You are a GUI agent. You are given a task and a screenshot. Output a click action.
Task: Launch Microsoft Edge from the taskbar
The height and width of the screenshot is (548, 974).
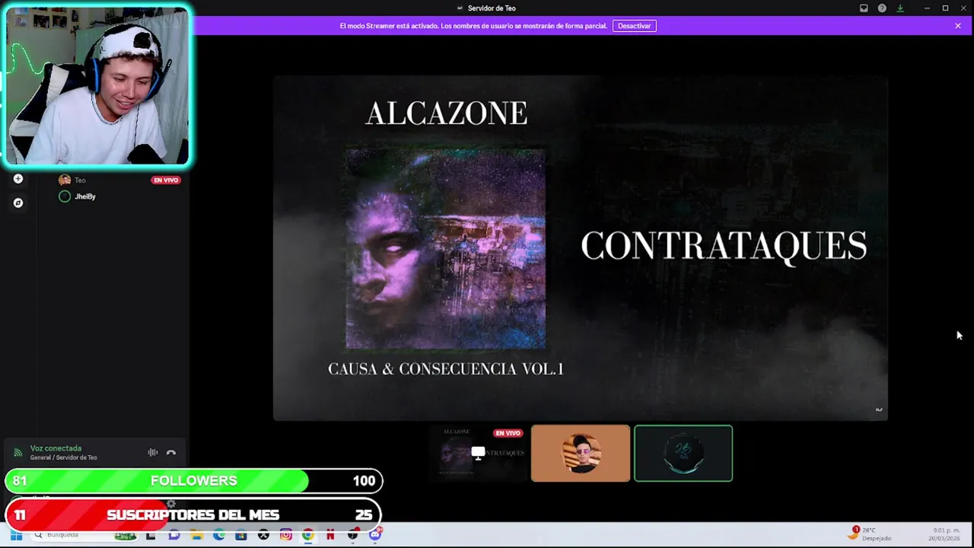(x=219, y=535)
